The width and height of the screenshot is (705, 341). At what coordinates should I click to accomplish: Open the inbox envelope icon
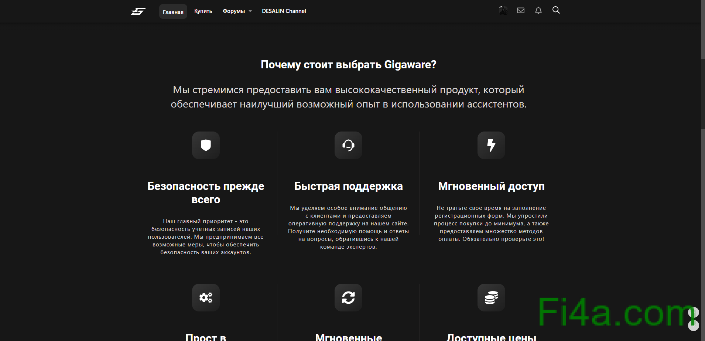[521, 11]
